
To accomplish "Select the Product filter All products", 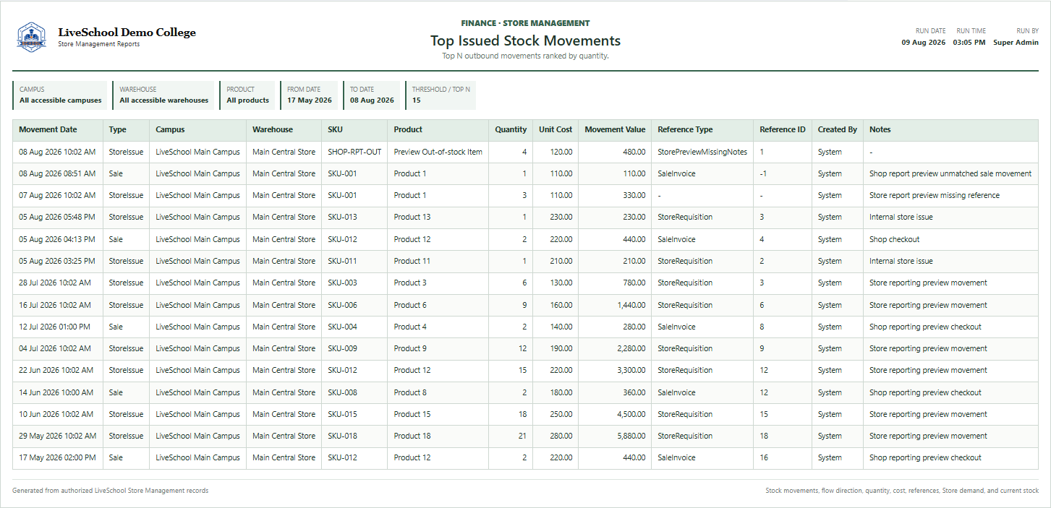I will (x=248, y=95).
